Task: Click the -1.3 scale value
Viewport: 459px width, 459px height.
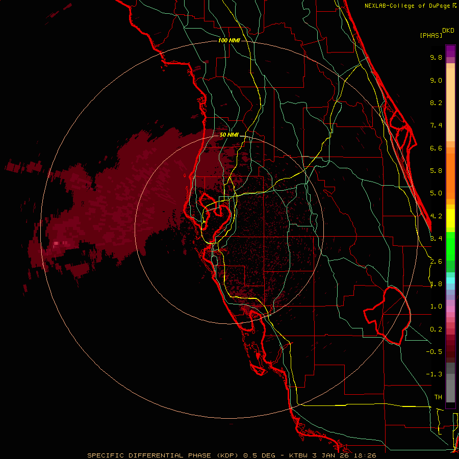Action: tap(434, 374)
